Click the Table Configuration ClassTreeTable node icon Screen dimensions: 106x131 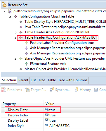15,16
